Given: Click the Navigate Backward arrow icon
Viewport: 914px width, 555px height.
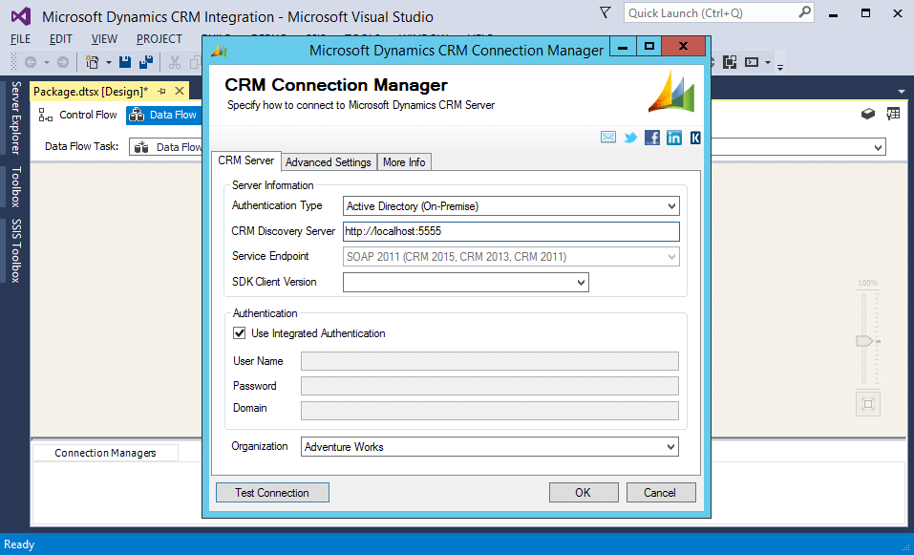Looking at the screenshot, I should click(x=31, y=62).
